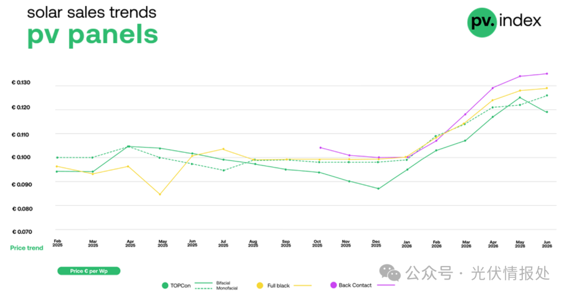Click the Oct 2025 Back Contact starting point
568x296 pixels.
pyautogui.click(x=320, y=147)
